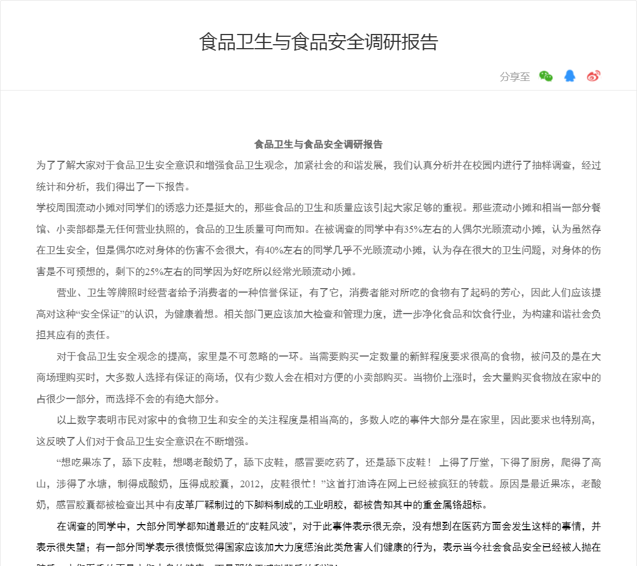Image resolution: width=637 pixels, height=566 pixels.
Task: Click the line starting 高对这种“安全保证”的认识
Action: (x=318, y=314)
